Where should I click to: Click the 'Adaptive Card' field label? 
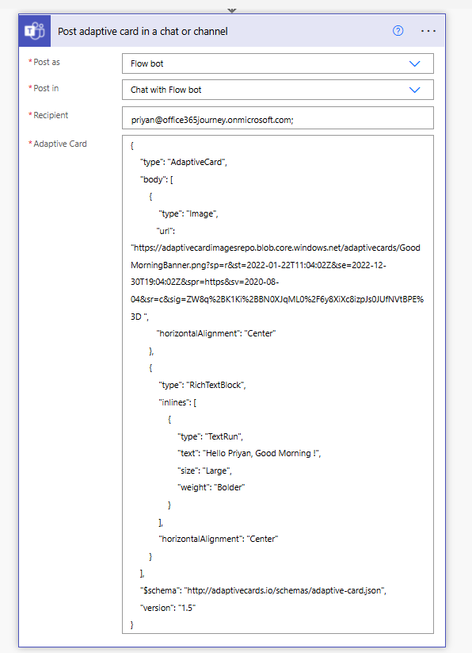point(60,144)
